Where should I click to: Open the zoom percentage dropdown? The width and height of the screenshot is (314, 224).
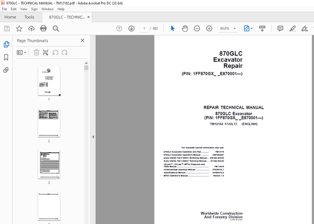click(x=234, y=29)
